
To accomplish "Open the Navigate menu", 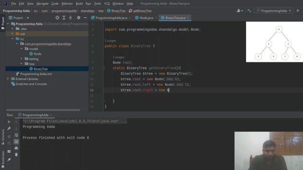I will point(42,3).
